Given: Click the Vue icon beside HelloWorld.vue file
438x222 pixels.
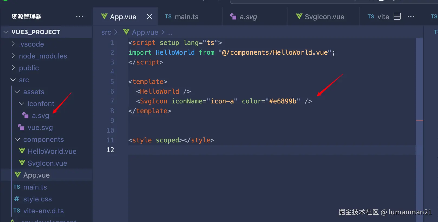Looking at the screenshot, I should pos(22,151).
